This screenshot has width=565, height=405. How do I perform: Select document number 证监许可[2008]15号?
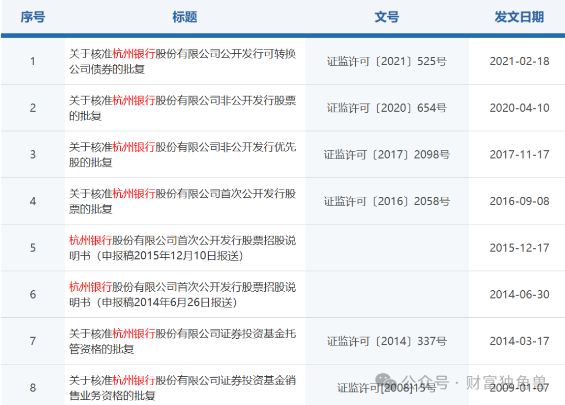coord(387,388)
